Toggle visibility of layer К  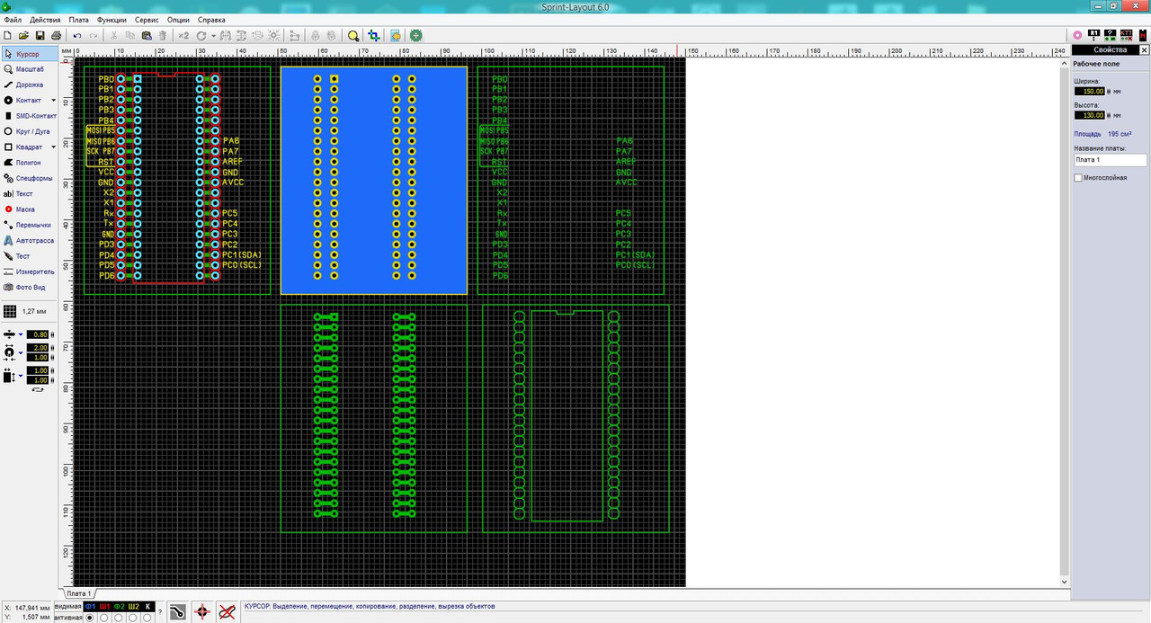pyautogui.click(x=147, y=607)
